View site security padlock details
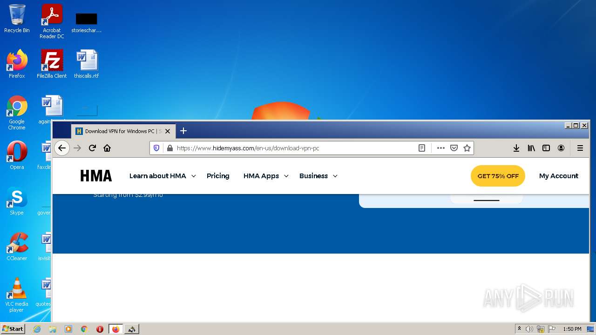 point(169,148)
